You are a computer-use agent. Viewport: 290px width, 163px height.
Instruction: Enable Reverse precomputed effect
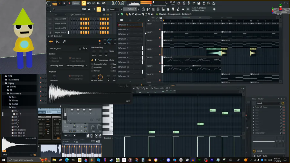[95, 71]
